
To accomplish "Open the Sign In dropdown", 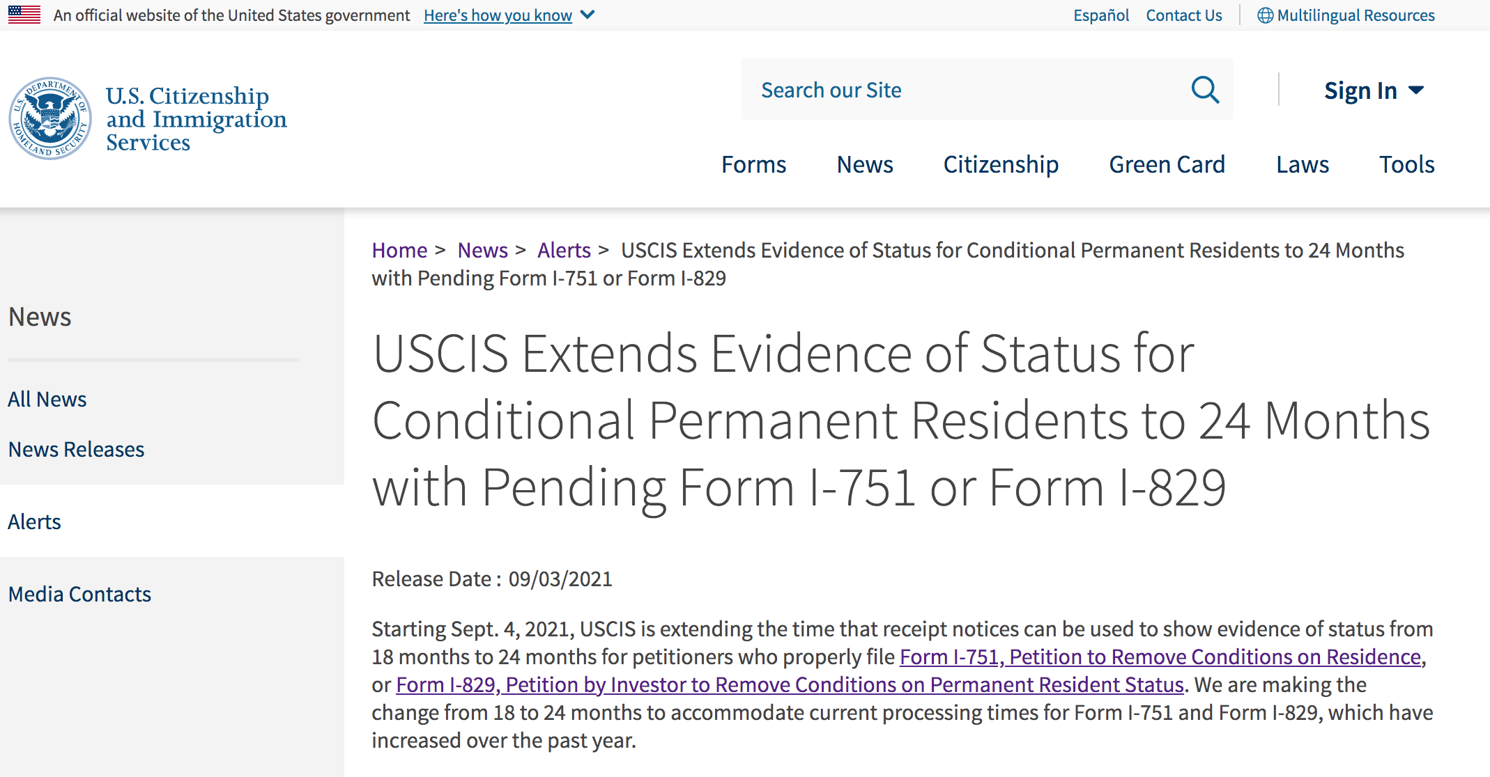I will [1374, 91].
